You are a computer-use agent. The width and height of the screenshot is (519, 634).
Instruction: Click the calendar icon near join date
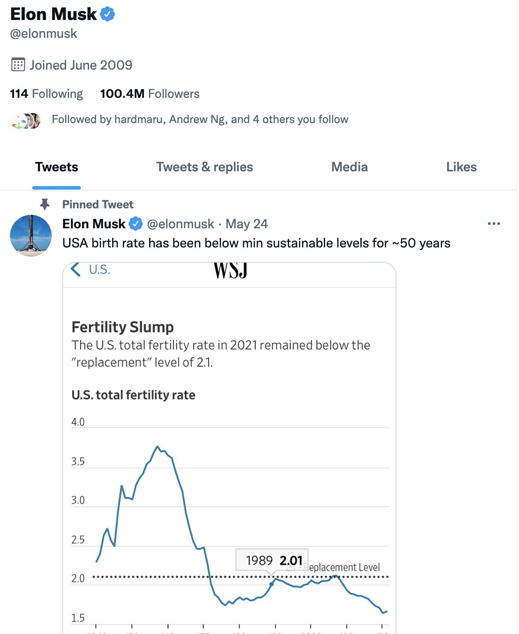pyautogui.click(x=18, y=65)
